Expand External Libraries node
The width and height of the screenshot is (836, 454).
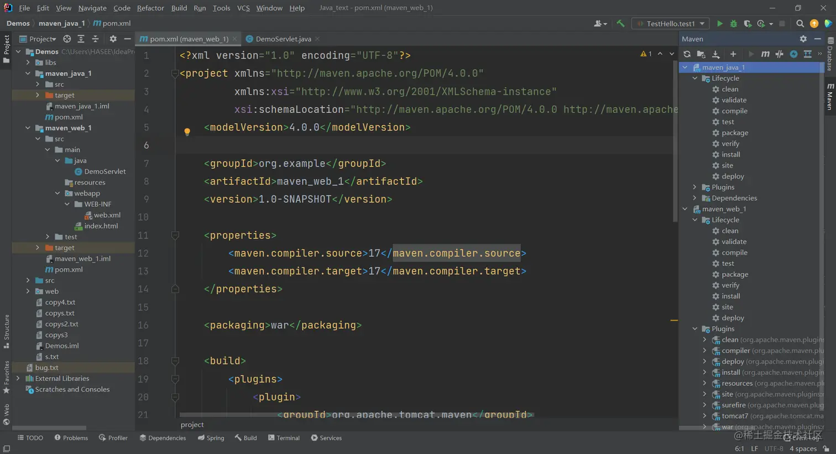[18, 378]
